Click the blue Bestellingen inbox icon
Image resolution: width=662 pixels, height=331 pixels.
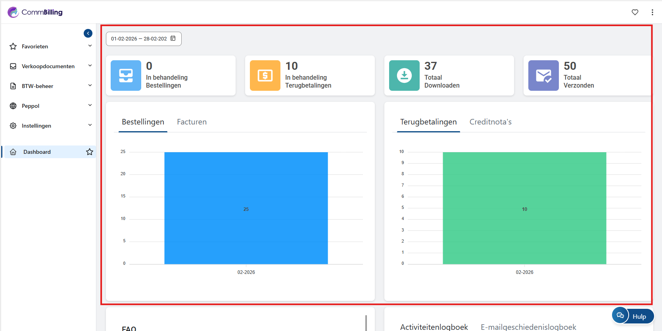126,75
